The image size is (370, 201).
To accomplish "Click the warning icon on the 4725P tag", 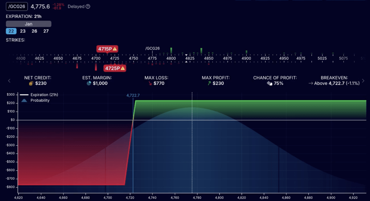I will click(x=123, y=68).
